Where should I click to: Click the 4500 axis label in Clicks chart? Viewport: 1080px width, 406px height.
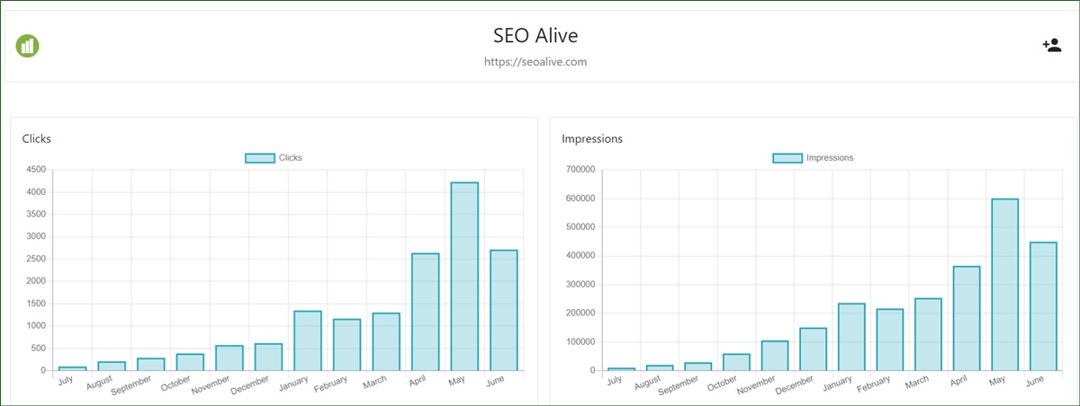(x=35, y=170)
